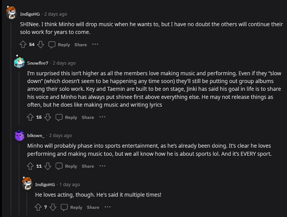287x217 pixels.
Task: Upvote Snowfire7's comment
Action: (30, 117)
